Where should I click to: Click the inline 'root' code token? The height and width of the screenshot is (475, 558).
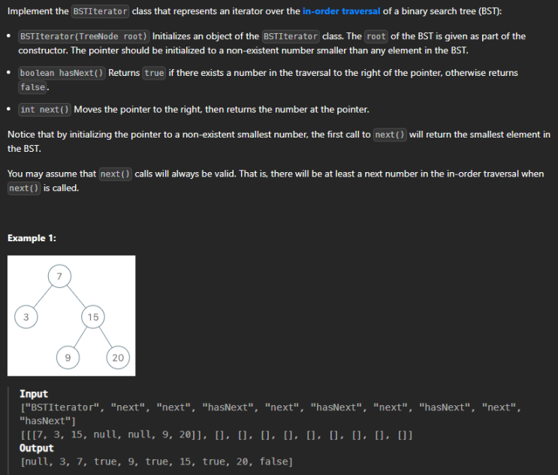point(376,36)
